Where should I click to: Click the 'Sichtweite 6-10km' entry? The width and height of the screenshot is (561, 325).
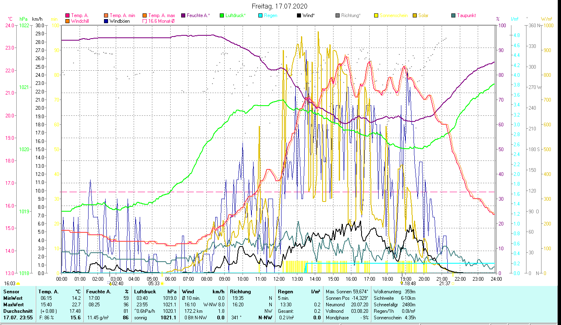(394, 298)
